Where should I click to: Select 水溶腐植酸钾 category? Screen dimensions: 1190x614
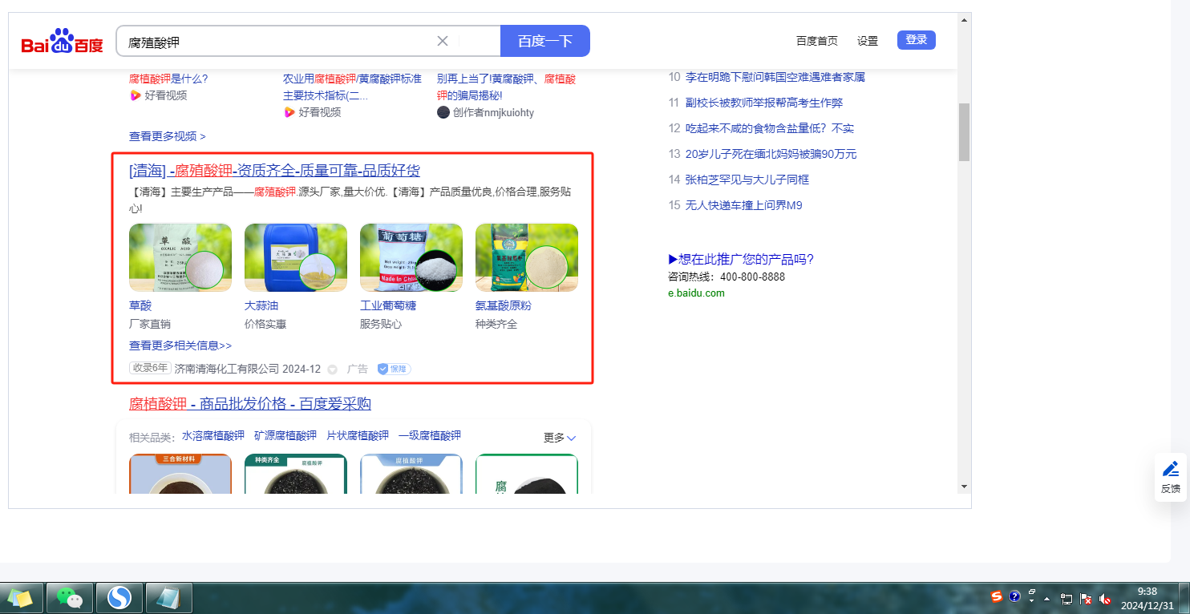(213, 436)
